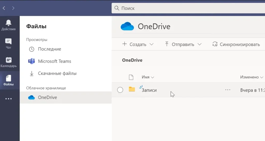Click the Облачное хранилище section label
This screenshot has width=265, height=141.
(46, 88)
